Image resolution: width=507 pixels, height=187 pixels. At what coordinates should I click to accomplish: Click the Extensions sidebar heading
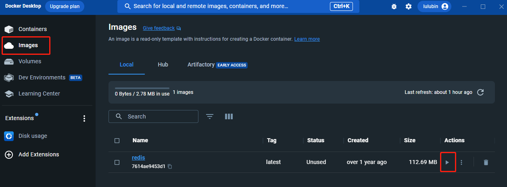(19, 118)
